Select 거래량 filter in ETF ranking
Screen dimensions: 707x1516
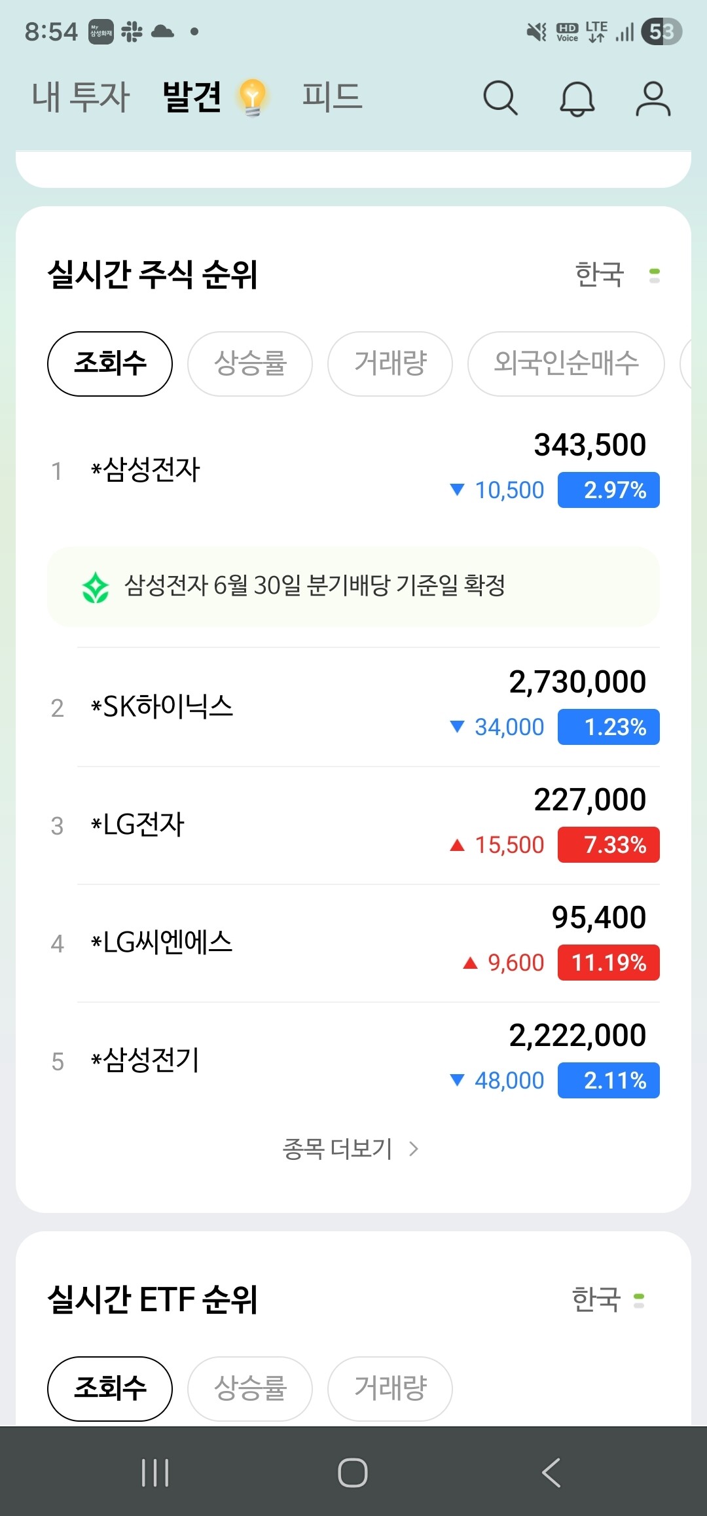point(390,1389)
